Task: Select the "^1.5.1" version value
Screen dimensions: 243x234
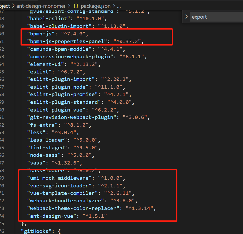Action: [95, 216]
